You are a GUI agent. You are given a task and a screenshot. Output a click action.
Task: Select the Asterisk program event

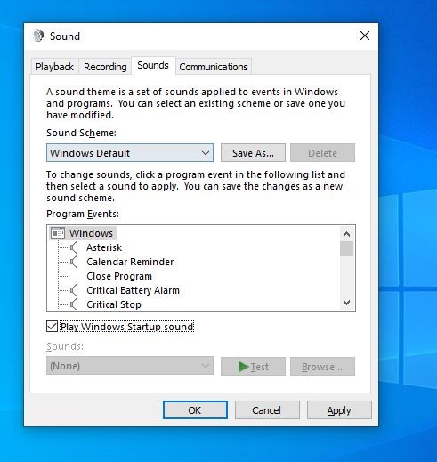coord(104,247)
